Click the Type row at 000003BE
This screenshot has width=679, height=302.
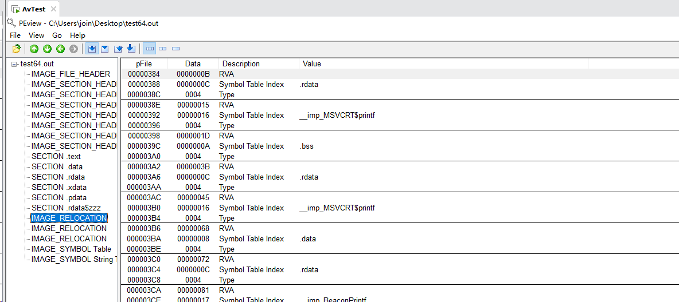pyautogui.click(x=399, y=249)
